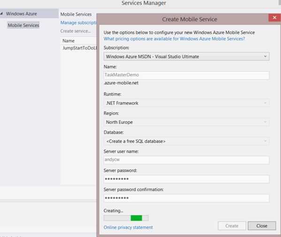Open the Database dropdown
Image resolution: width=281 pixels, height=237 pixels.
click(186, 141)
